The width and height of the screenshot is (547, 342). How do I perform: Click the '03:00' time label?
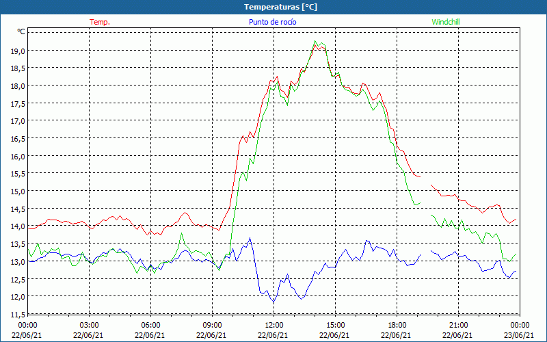tap(90, 326)
